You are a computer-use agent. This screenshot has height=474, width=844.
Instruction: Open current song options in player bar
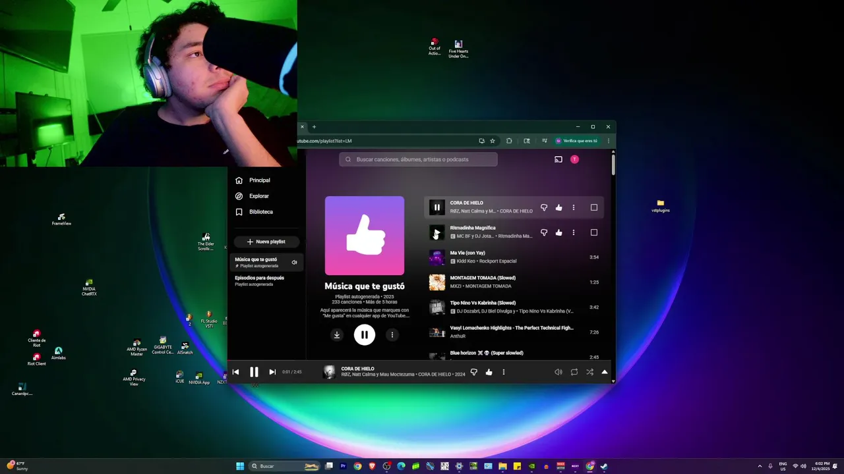pos(503,372)
